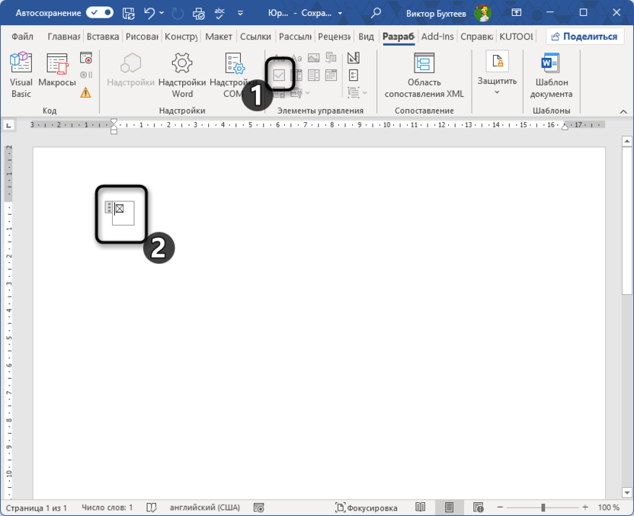Select the checkbox content control
Image resolution: width=634 pixels, height=516 pixels.
point(280,75)
